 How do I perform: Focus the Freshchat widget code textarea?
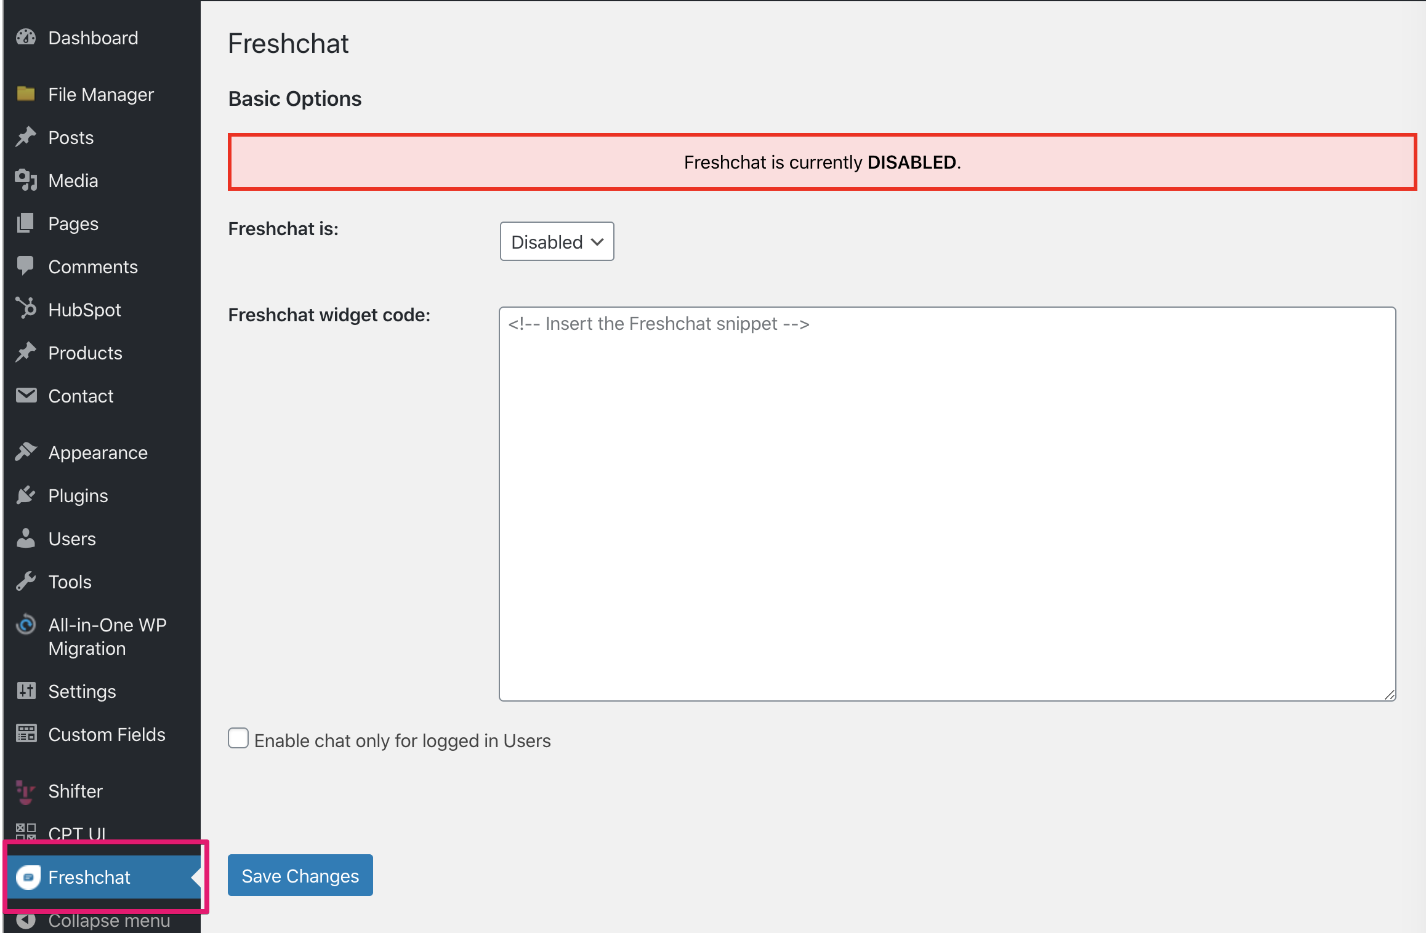[947, 504]
